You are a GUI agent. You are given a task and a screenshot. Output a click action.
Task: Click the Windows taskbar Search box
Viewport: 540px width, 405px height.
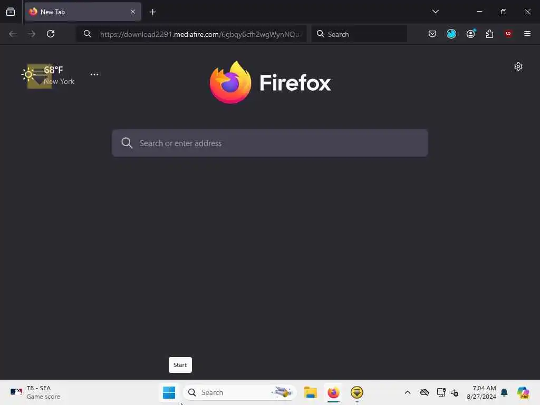pyautogui.click(x=240, y=392)
